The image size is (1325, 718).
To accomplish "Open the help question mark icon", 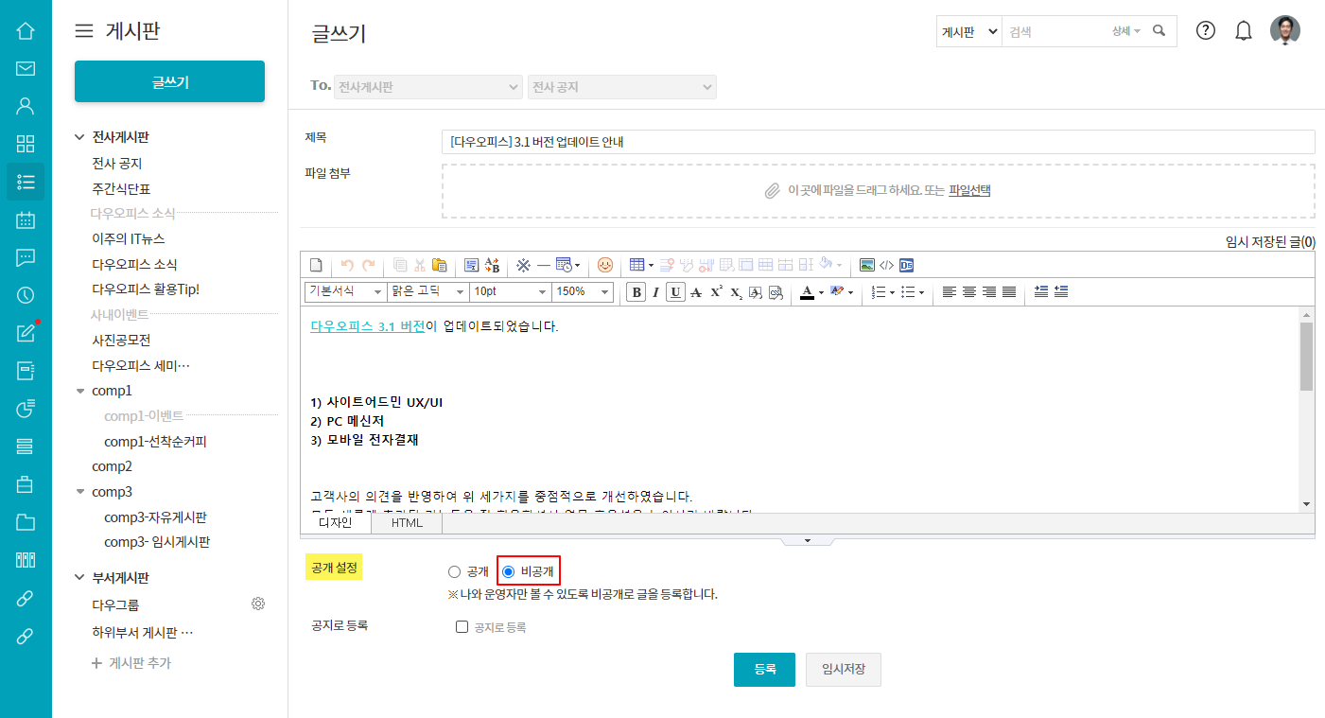I will click(1205, 30).
